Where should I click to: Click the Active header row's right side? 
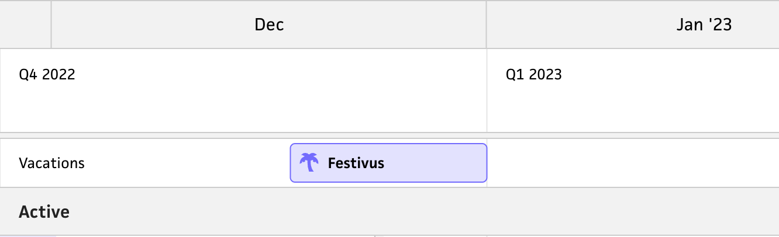click(643, 212)
